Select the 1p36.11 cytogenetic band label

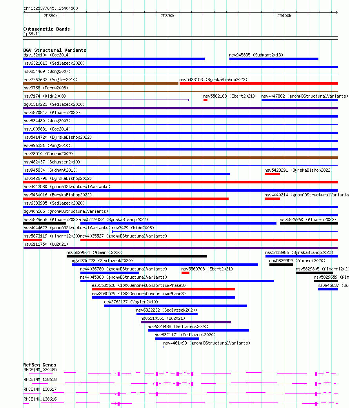click(32, 34)
